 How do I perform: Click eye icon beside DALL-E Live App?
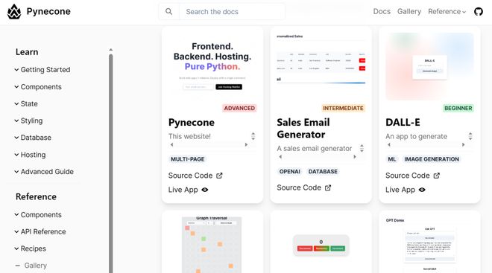pos(422,190)
